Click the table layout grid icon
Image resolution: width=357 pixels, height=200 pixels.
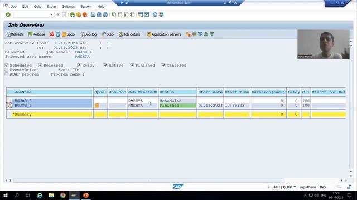click(194, 34)
